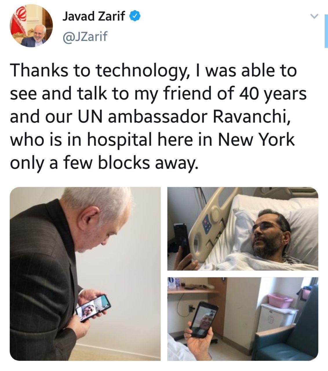Click the pink basin in hospital room

280,300
